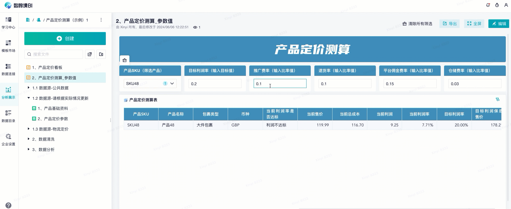Open the 1、产品基础资料 table
This screenshot has height=209, width=511.
[x=53, y=108]
